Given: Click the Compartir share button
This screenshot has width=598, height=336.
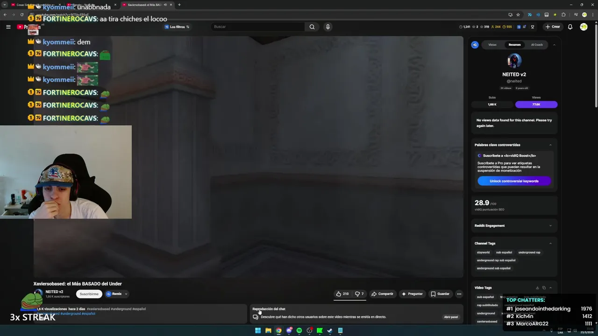Looking at the screenshot, I should 382,294.
